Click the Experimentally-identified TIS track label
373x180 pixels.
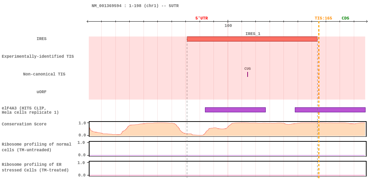pyautogui.click(x=38, y=57)
